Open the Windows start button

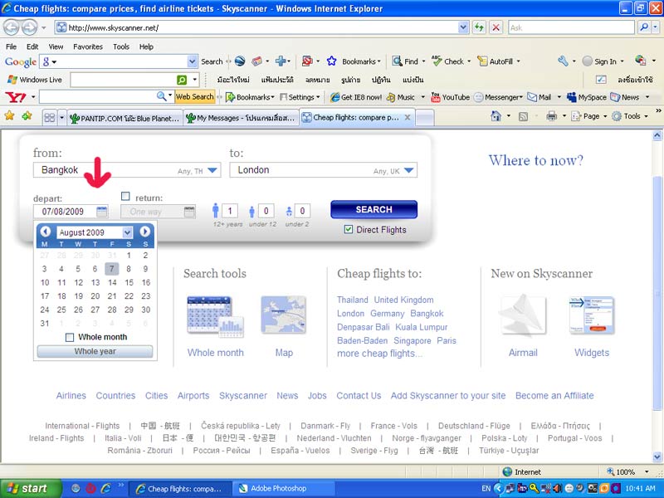click(x=30, y=489)
